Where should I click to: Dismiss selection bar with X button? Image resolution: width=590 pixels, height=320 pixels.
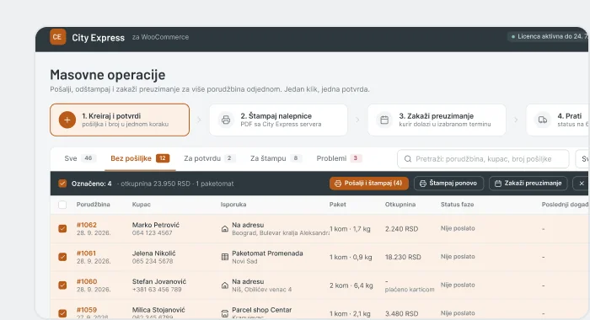pos(581,184)
